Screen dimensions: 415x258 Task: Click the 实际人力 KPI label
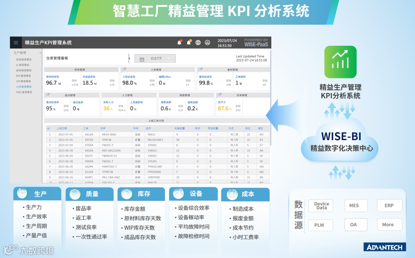pyautogui.click(x=108, y=102)
